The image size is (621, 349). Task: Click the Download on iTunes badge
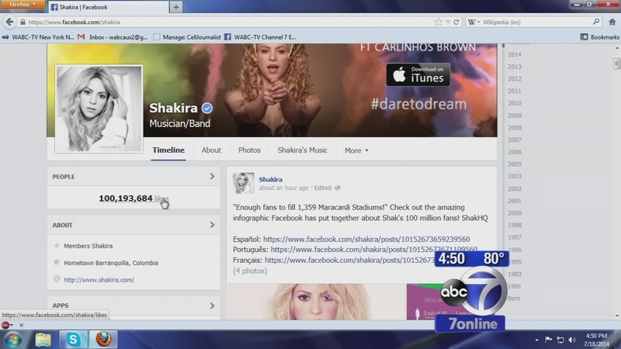click(x=418, y=74)
